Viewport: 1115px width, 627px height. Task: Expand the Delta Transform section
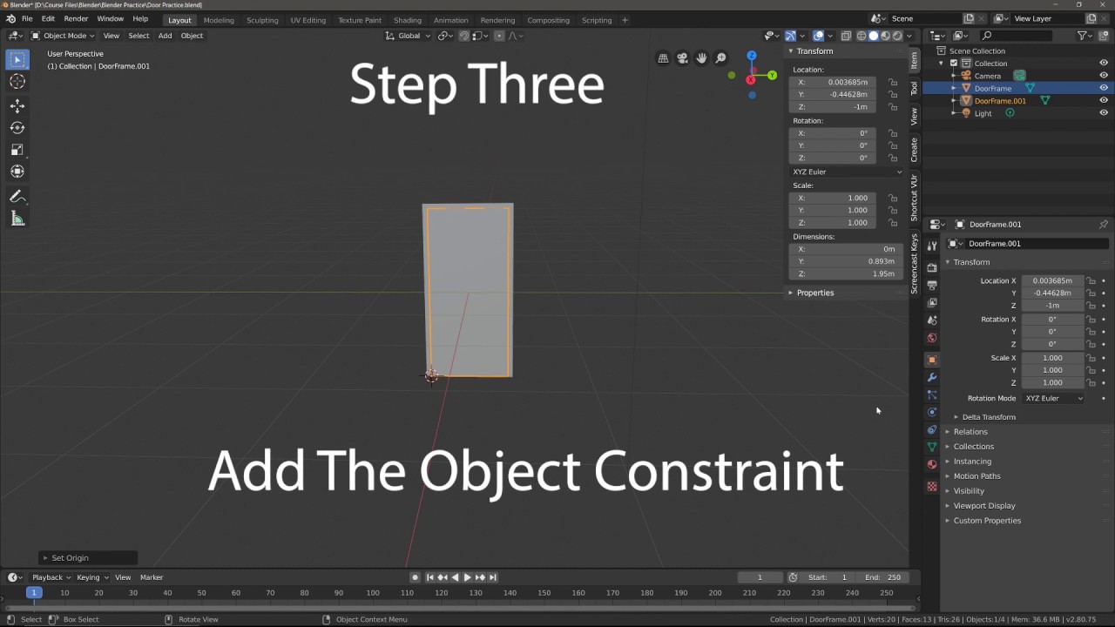[989, 416]
